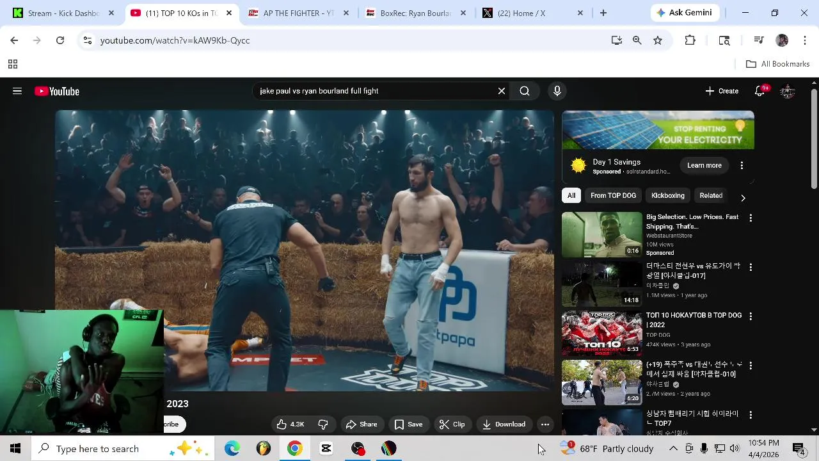
Task: Open the 14:18 video thumbnail
Action: (601, 284)
